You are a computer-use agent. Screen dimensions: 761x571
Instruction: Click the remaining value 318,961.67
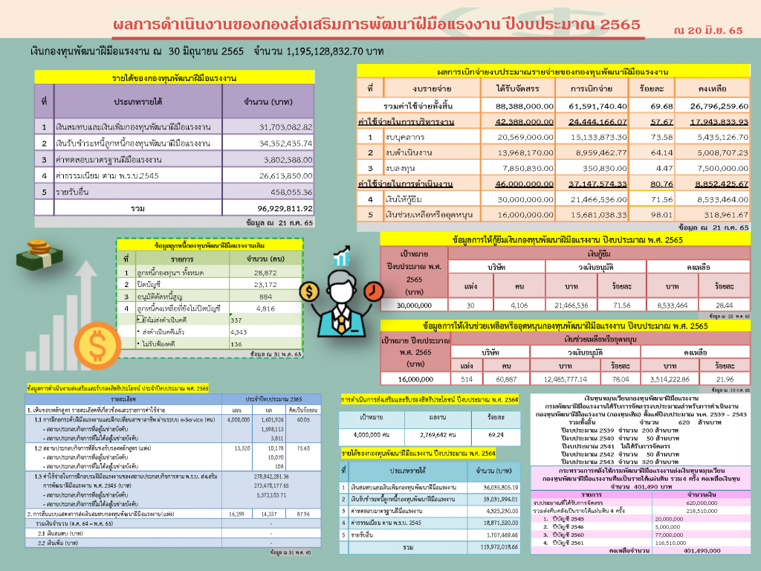pyautogui.click(x=727, y=215)
